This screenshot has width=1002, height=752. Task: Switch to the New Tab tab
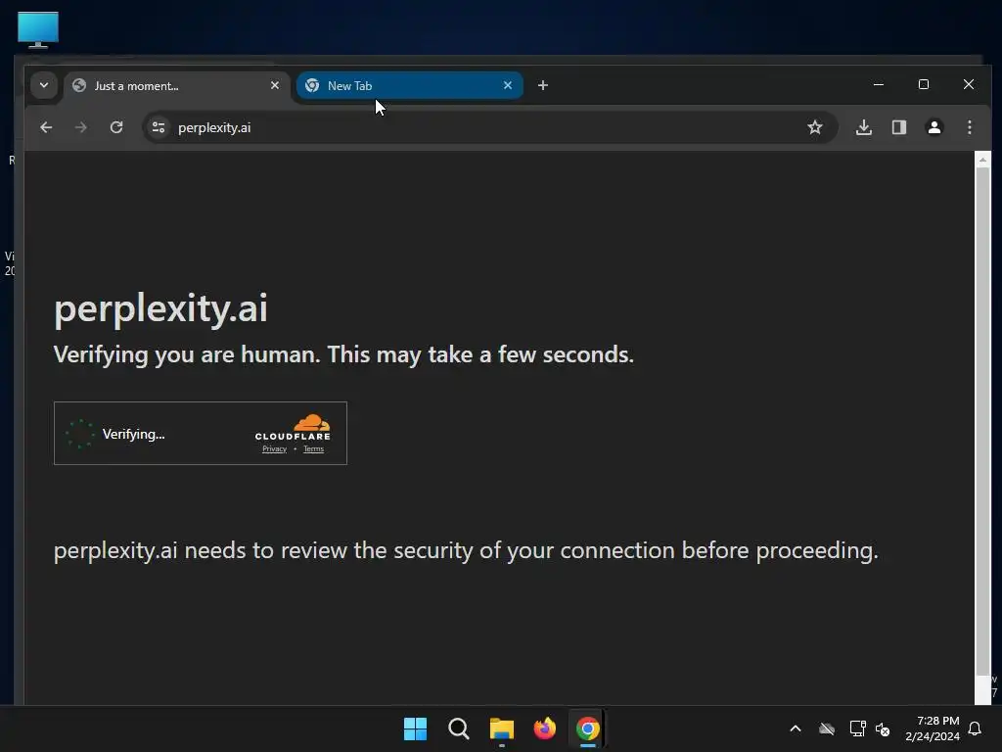[410, 86]
